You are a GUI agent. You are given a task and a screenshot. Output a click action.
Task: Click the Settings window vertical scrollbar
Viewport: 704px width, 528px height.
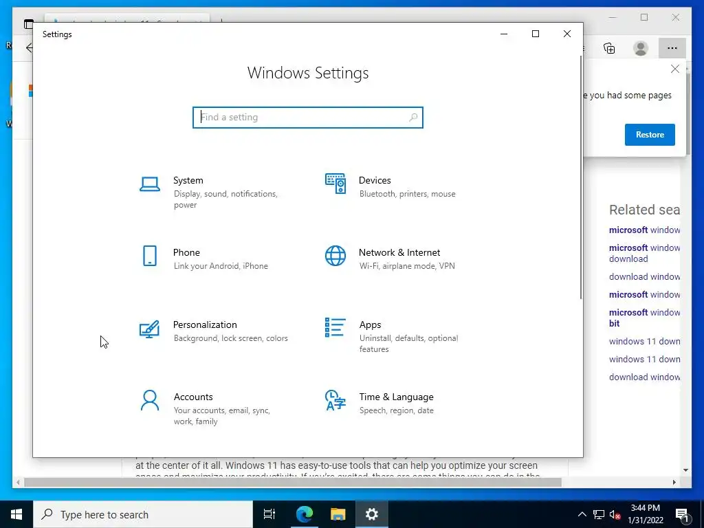point(580,178)
